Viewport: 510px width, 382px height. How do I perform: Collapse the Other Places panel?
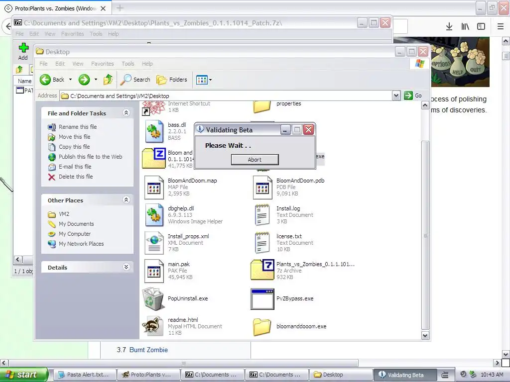click(x=126, y=200)
